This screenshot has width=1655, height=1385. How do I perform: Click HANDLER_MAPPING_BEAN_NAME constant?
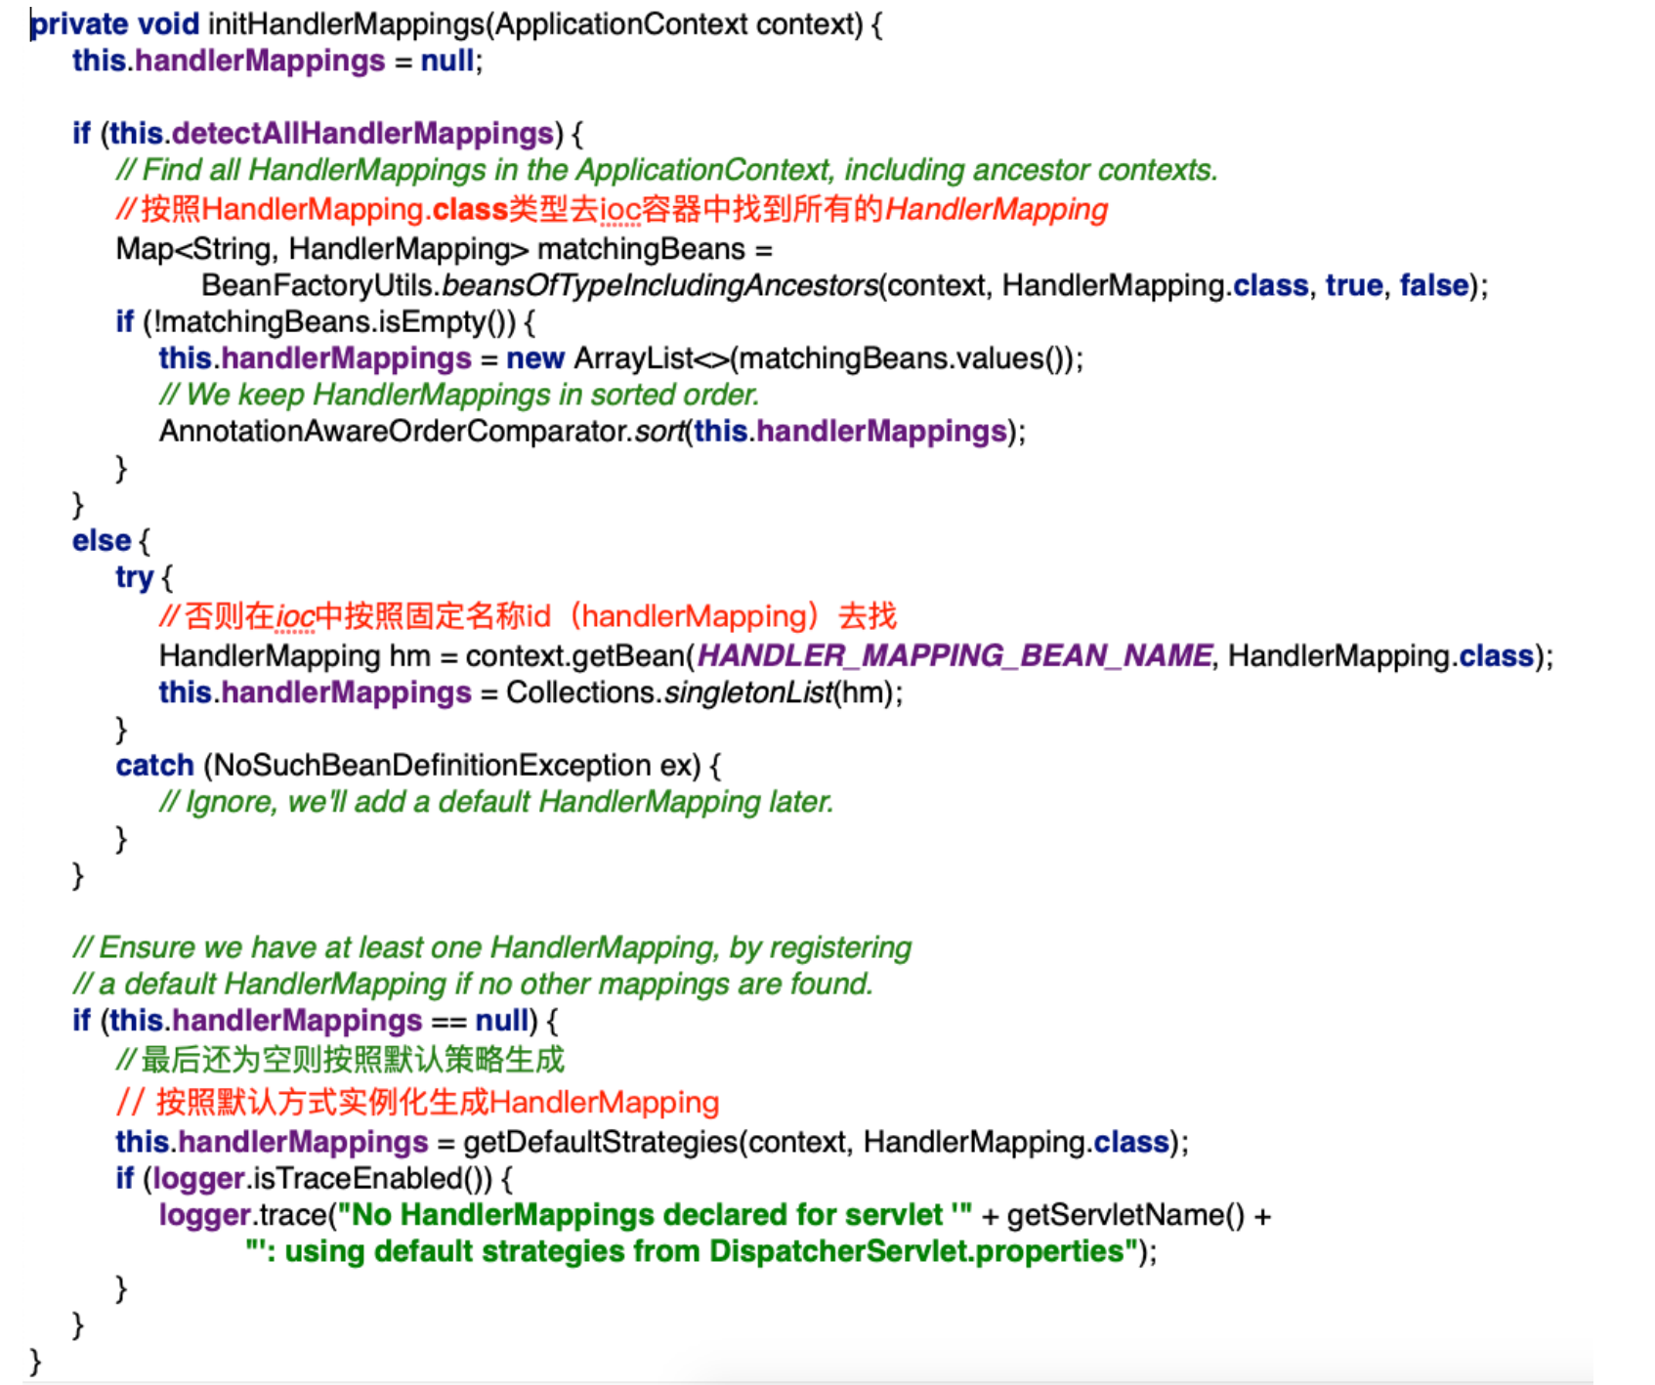[x=955, y=655]
